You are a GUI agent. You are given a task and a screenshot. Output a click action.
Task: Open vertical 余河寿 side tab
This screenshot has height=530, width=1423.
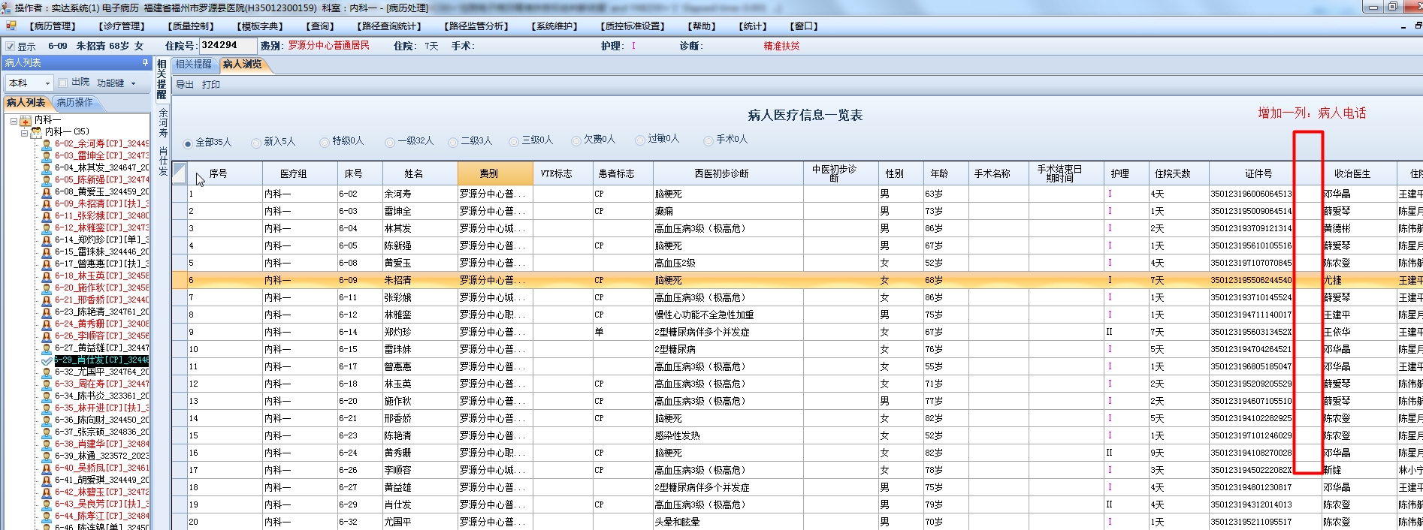click(x=163, y=123)
